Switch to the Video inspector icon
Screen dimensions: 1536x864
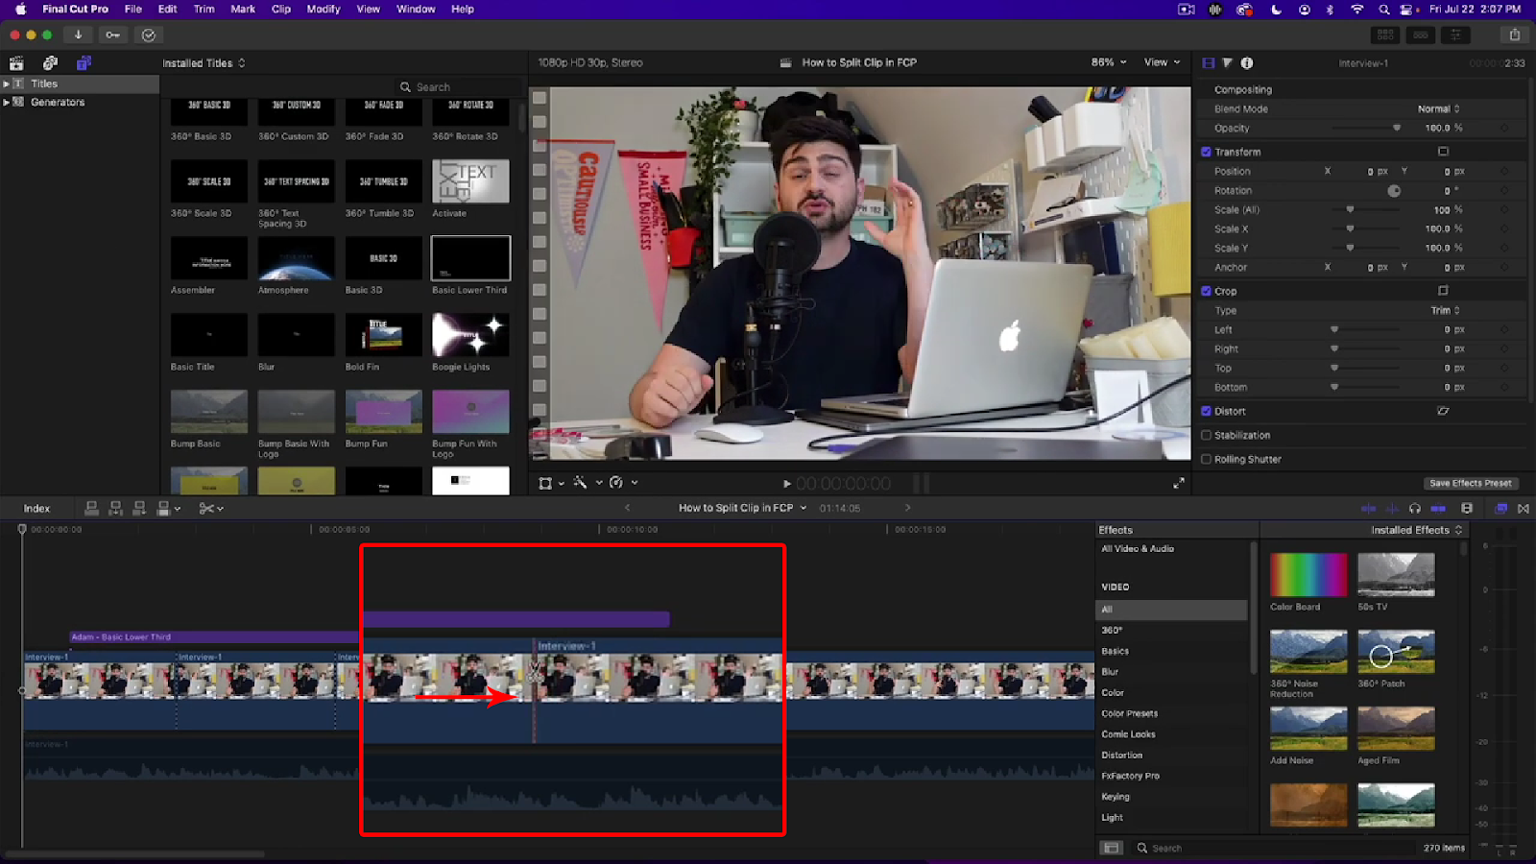click(1209, 63)
